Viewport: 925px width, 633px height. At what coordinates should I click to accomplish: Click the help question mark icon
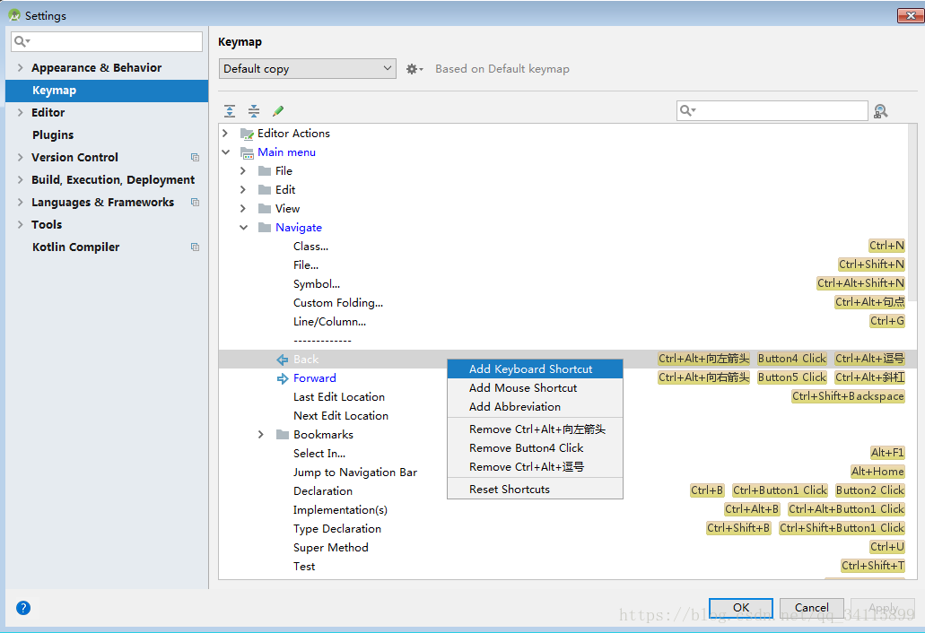pos(23,608)
